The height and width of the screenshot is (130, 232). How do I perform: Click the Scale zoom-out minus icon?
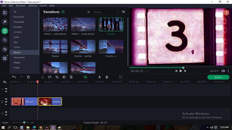click(14, 122)
